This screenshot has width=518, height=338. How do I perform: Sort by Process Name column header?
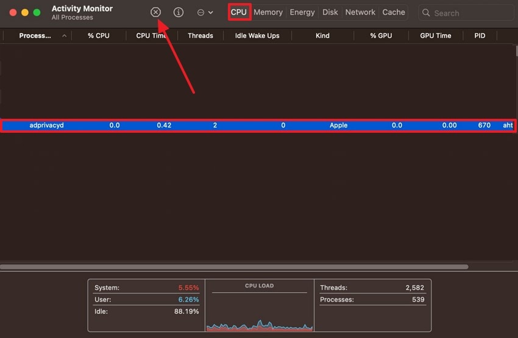pos(35,36)
